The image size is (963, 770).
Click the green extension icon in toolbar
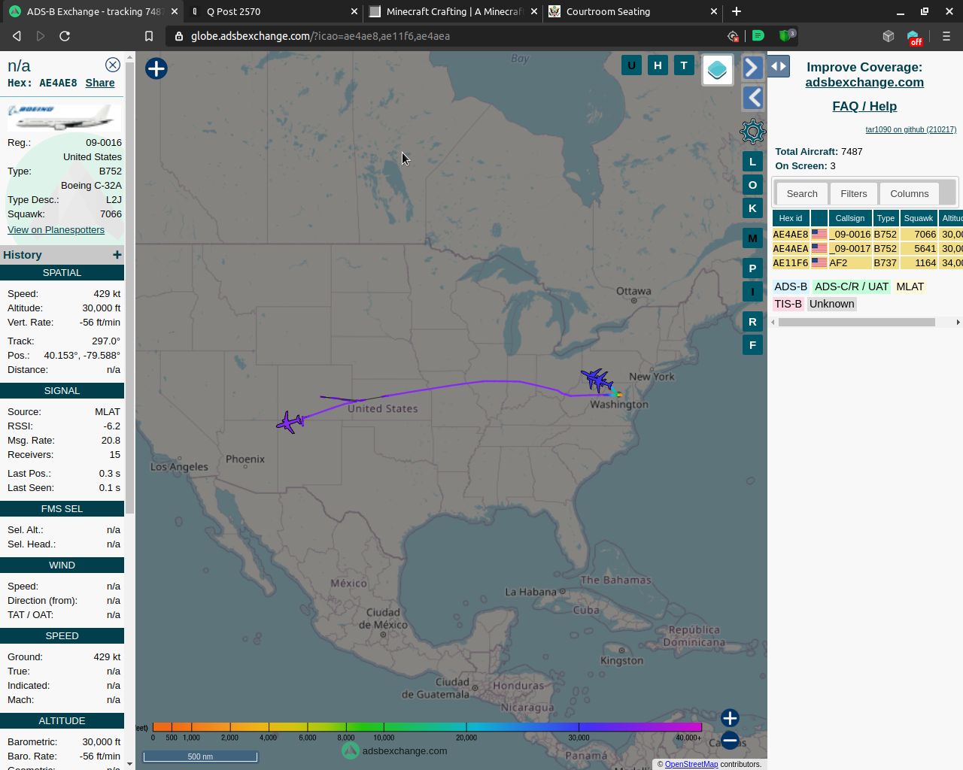pyautogui.click(x=758, y=35)
